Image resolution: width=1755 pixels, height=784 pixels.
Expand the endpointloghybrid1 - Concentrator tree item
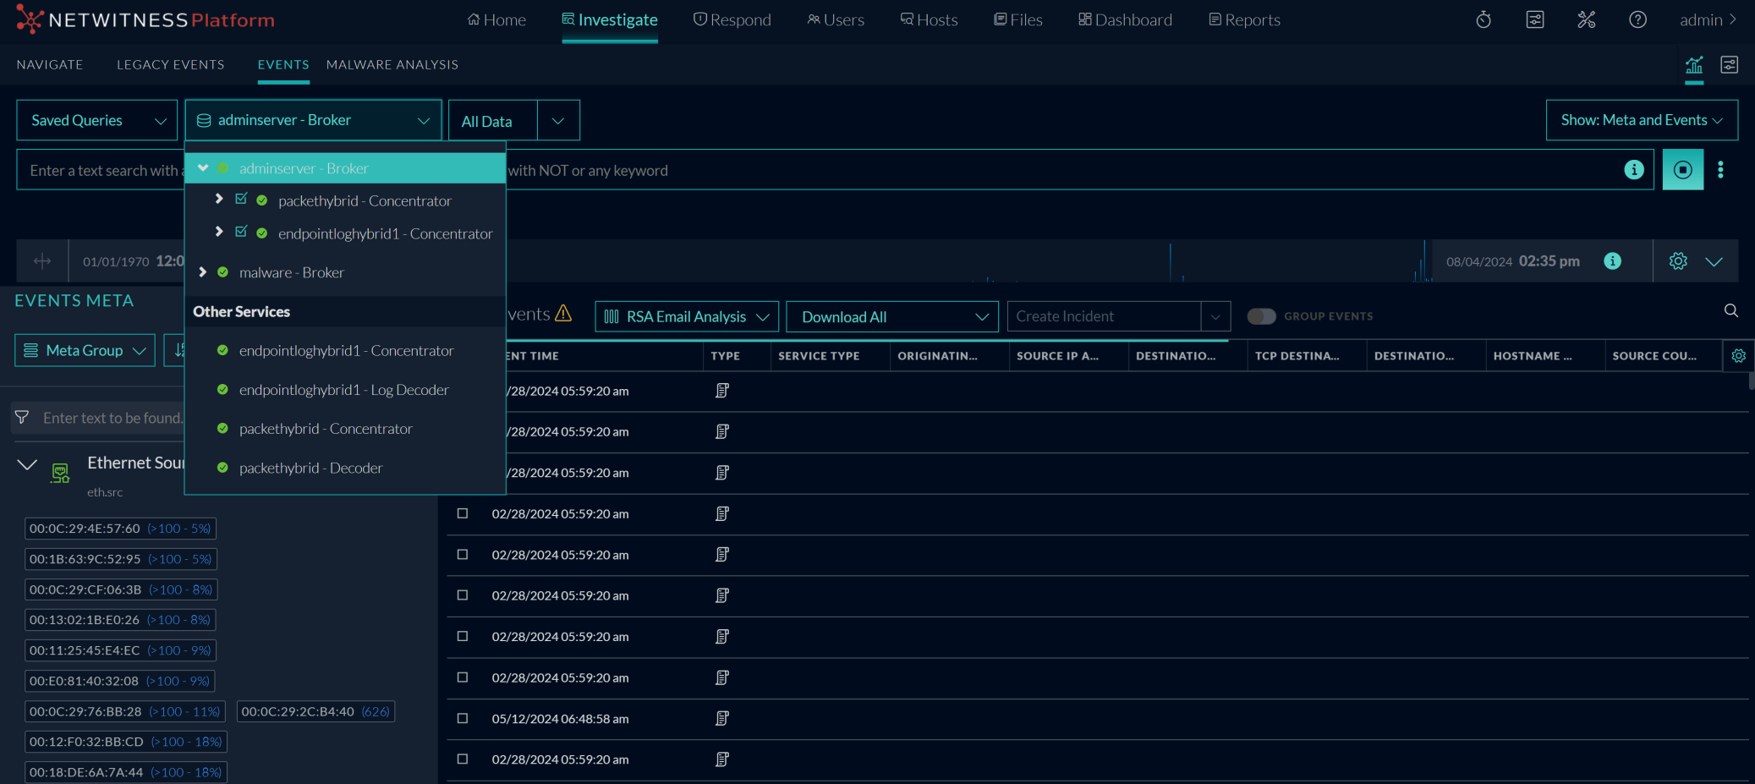point(219,233)
